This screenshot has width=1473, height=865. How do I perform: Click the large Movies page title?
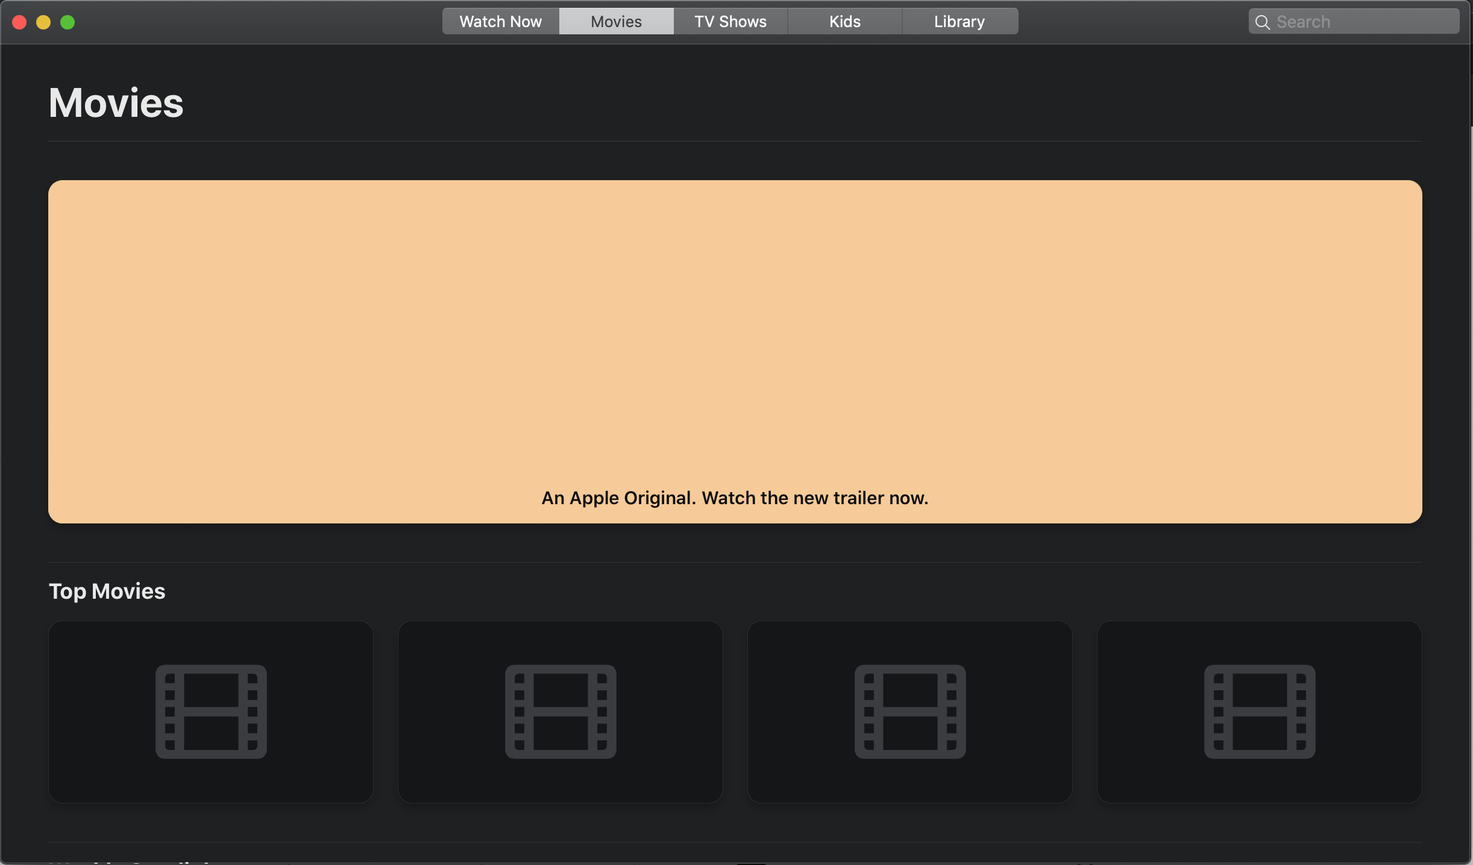[x=116, y=103]
